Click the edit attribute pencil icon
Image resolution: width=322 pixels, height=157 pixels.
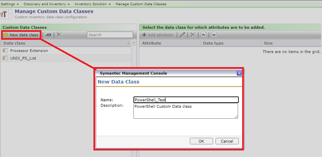[x=182, y=35]
